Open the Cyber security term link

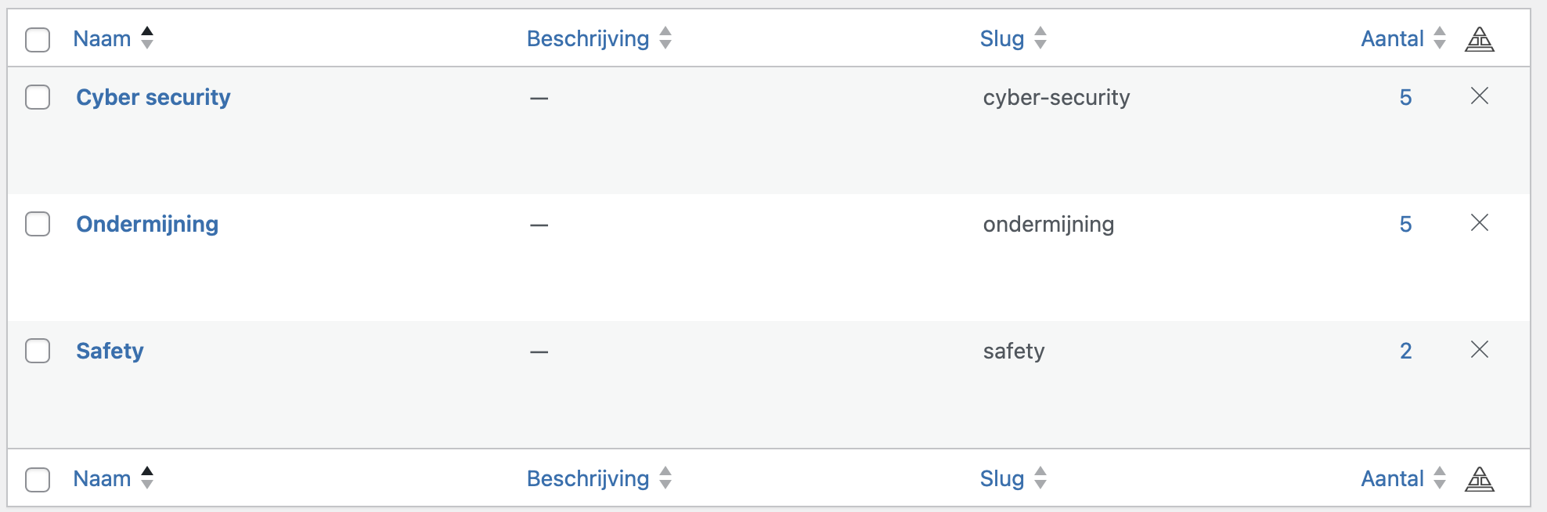tap(153, 97)
